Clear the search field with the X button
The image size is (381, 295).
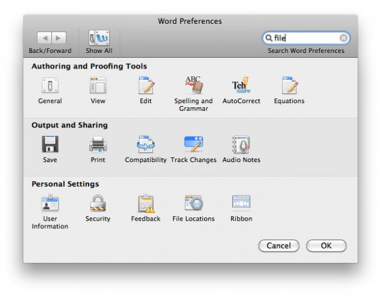[x=343, y=38]
